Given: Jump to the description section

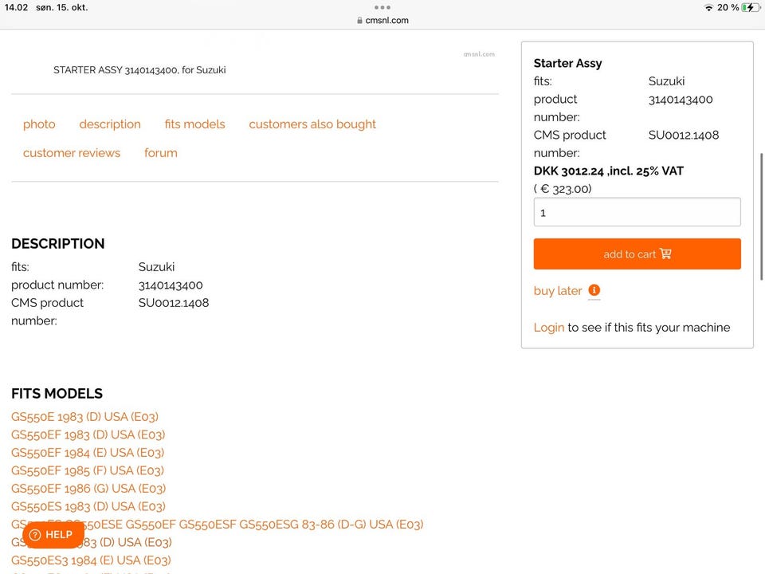Looking at the screenshot, I should click(x=110, y=124).
